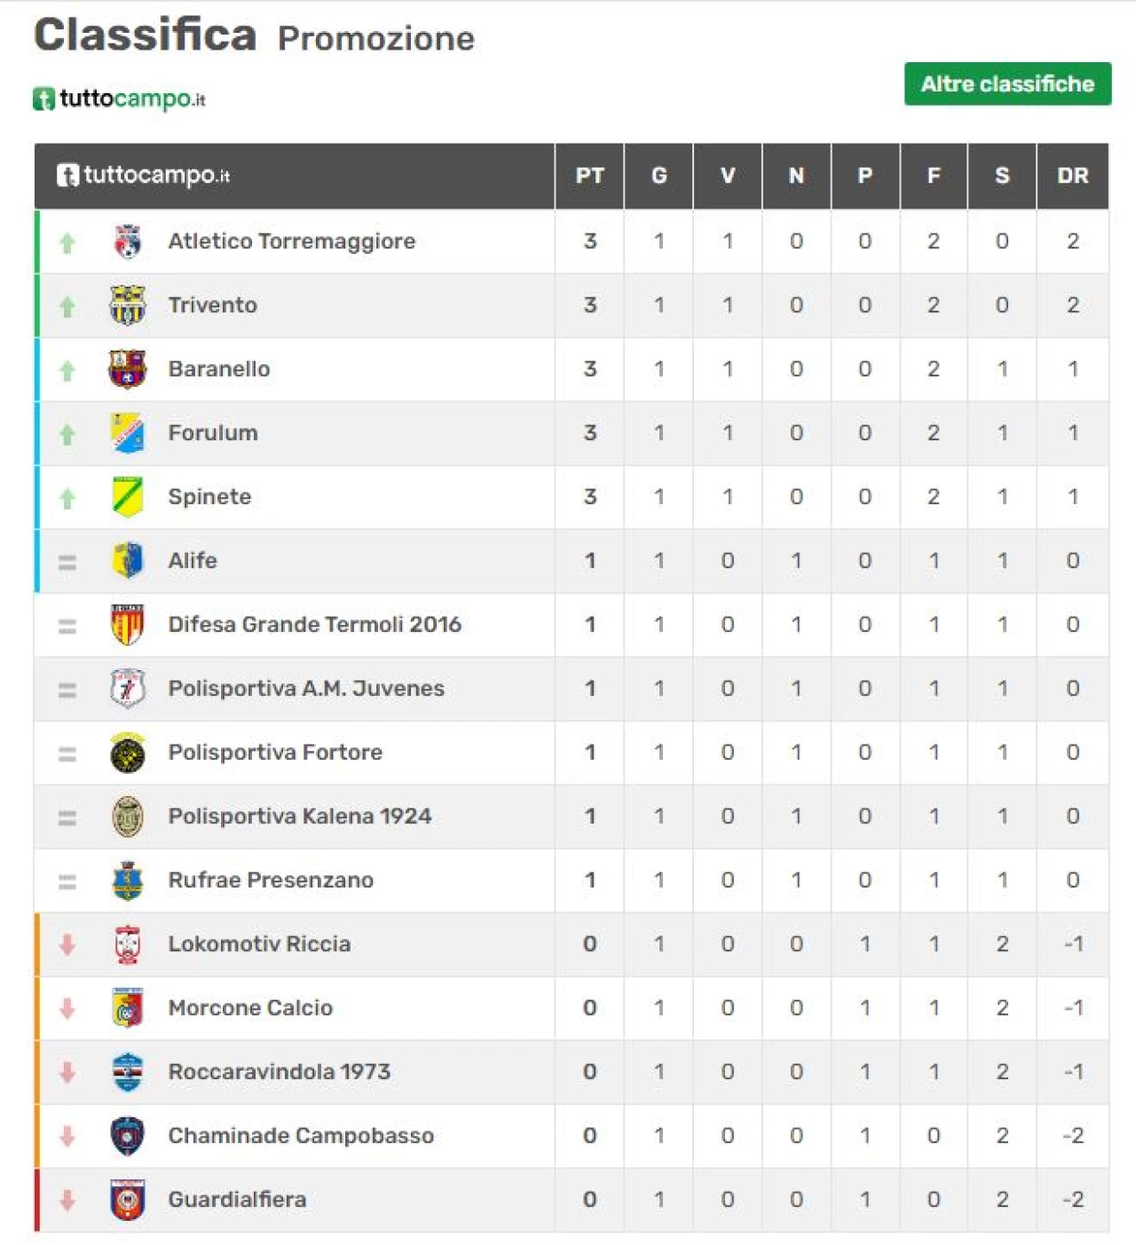Screen dimensions: 1136x1245
Task: Open the Polisportiva Kalena 1924 team link
Action: [x=300, y=816]
